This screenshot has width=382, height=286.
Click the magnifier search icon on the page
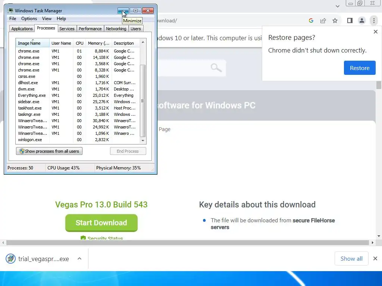point(216,68)
